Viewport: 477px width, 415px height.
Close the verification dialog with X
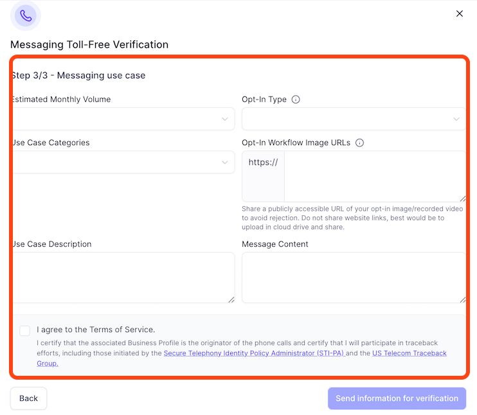pos(459,13)
